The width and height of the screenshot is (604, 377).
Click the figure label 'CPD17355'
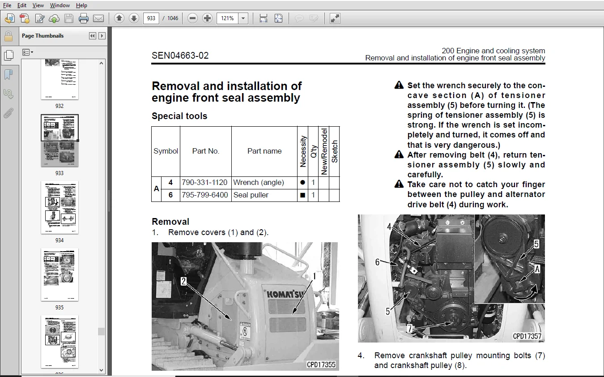click(321, 364)
